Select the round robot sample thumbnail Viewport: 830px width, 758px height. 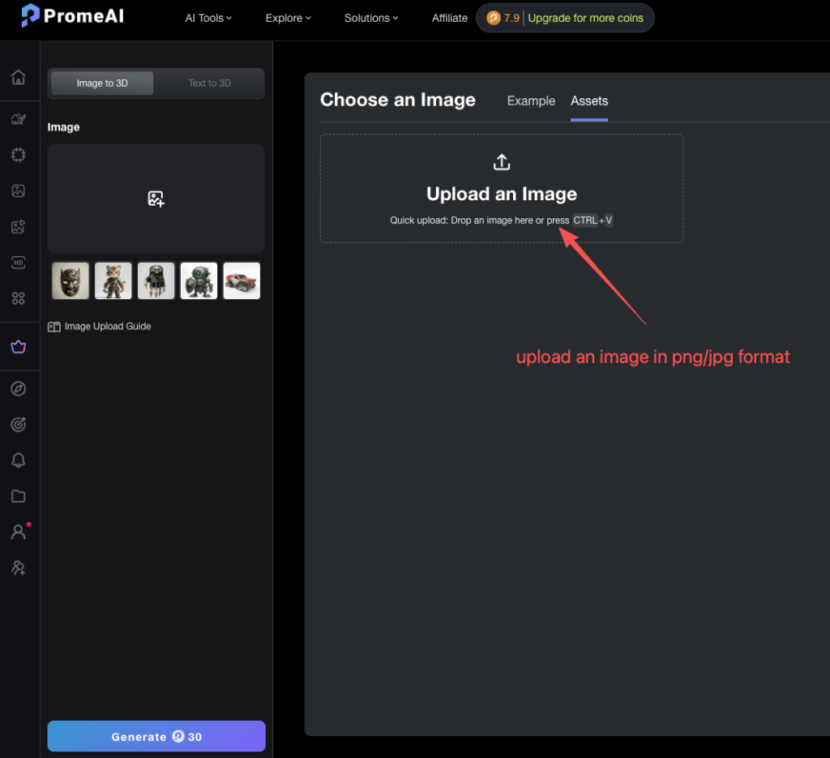coord(199,281)
